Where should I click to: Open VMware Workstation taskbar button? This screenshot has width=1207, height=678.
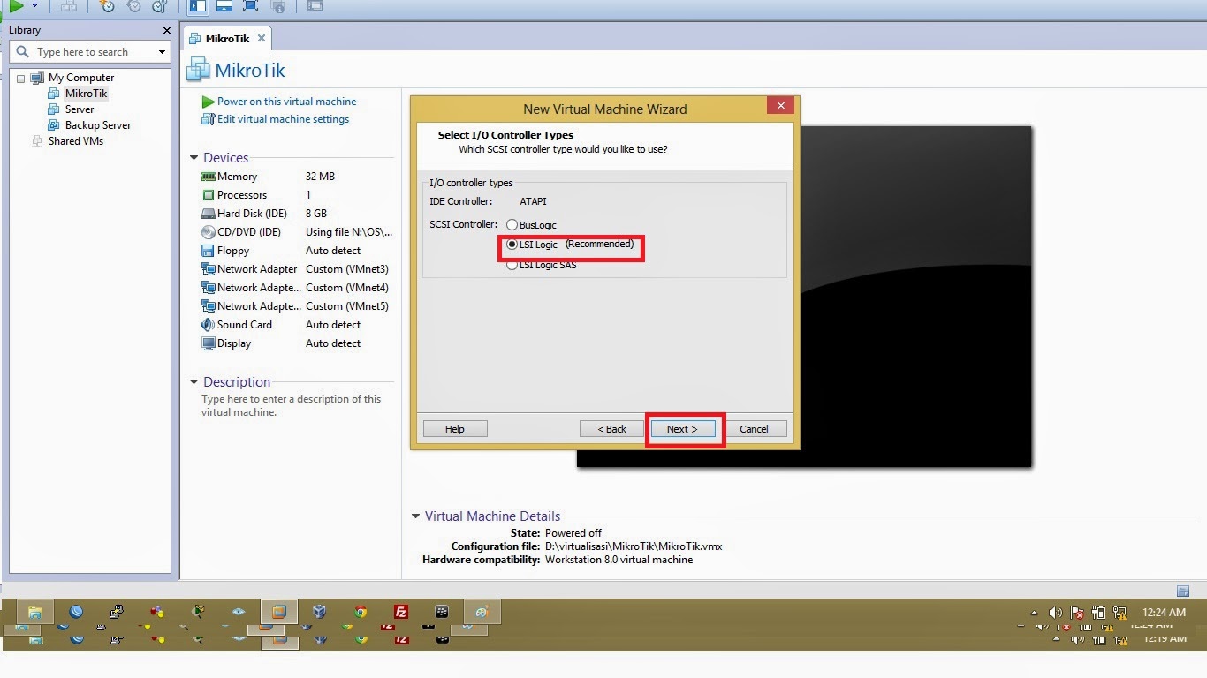coord(279,612)
